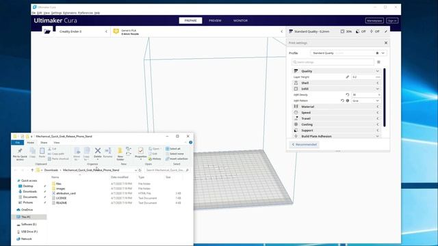
Task: Click Rename in the Explorer ribbon
Action: pos(107,153)
